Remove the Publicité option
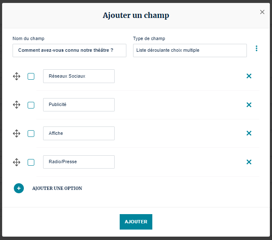The height and width of the screenshot is (240, 272). 249,105
